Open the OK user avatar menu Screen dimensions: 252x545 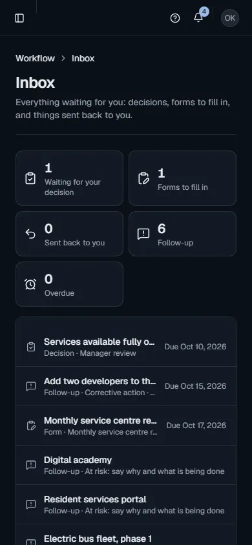[230, 18]
